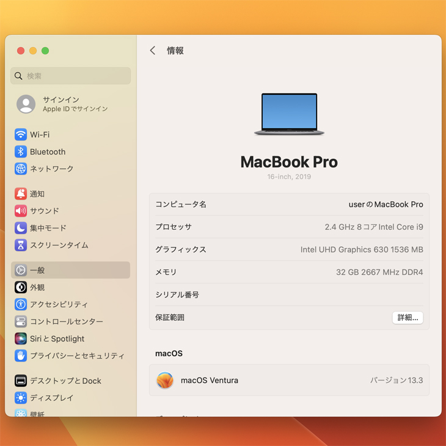
Task: Sign in with Apple ID サインイン
Action: pos(61,104)
